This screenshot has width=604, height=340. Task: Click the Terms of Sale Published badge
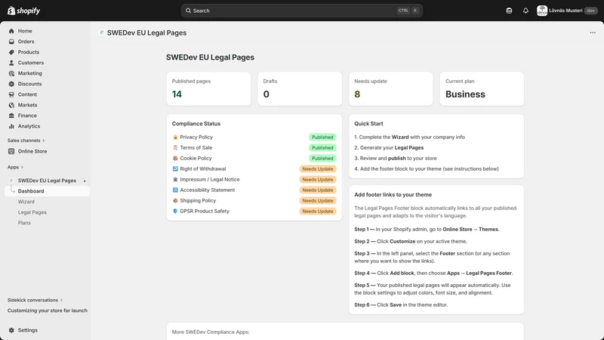click(322, 147)
